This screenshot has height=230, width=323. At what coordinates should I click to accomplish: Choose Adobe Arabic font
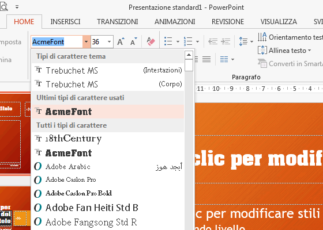[x=108, y=167]
